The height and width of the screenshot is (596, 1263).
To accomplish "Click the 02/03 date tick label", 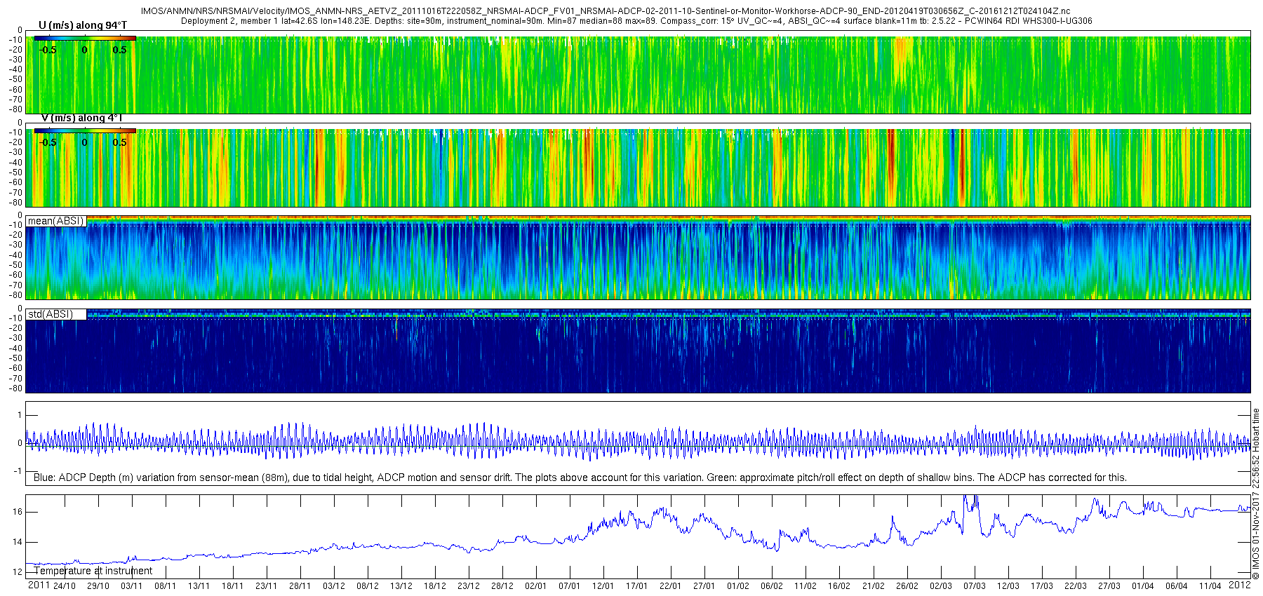I will tap(941, 586).
